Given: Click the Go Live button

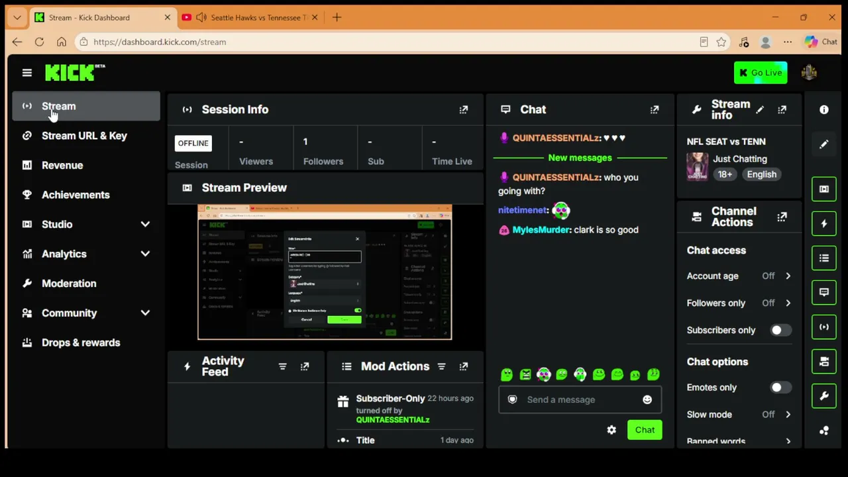Looking at the screenshot, I should click(761, 73).
